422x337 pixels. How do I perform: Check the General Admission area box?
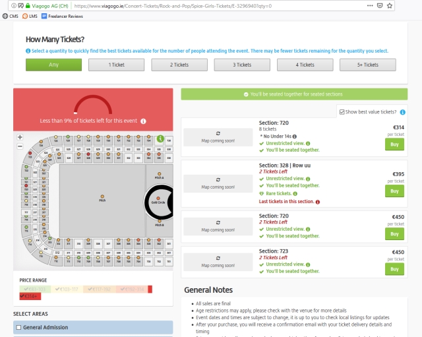point(19,327)
